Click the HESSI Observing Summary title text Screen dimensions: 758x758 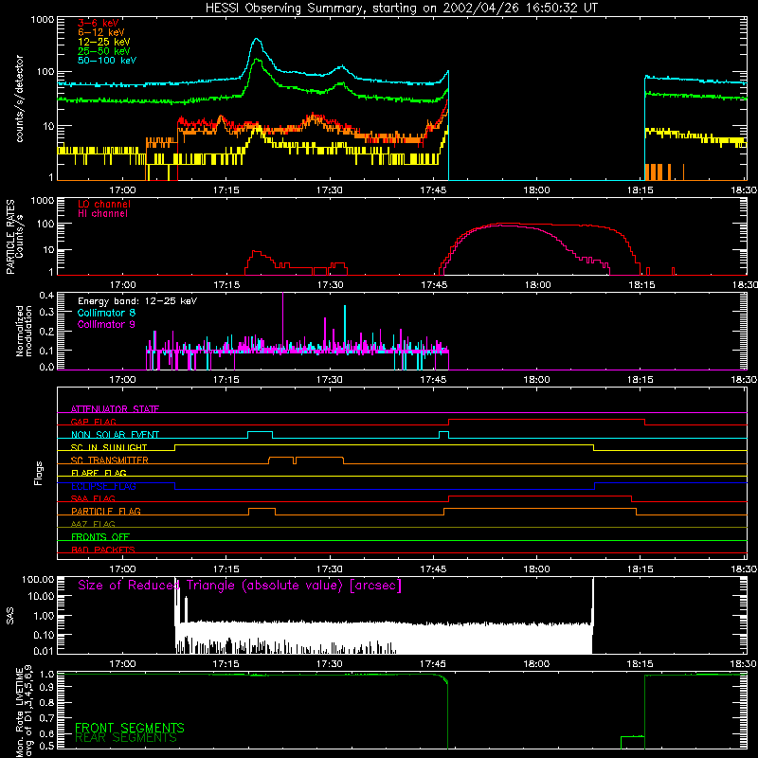401,9
